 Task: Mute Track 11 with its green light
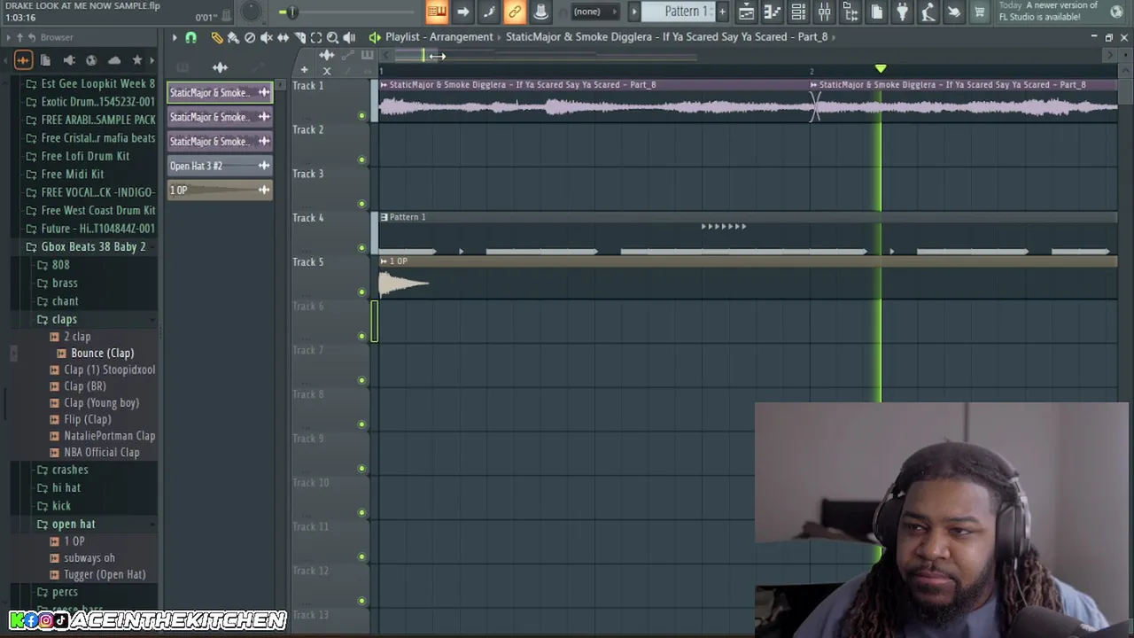(361, 556)
